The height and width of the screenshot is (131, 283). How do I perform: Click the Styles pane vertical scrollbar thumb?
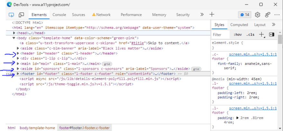[x=280, y=39]
